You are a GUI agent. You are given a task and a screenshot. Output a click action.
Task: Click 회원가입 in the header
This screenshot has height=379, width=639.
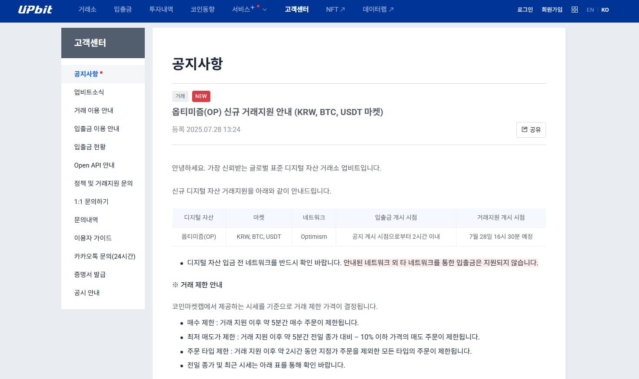click(552, 10)
